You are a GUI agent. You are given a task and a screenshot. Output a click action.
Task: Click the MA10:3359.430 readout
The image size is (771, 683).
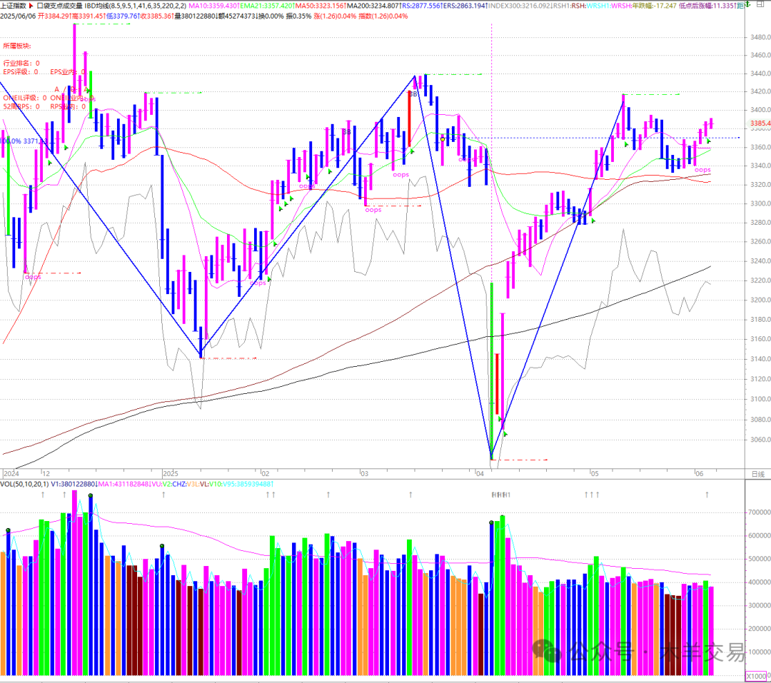(x=214, y=6)
